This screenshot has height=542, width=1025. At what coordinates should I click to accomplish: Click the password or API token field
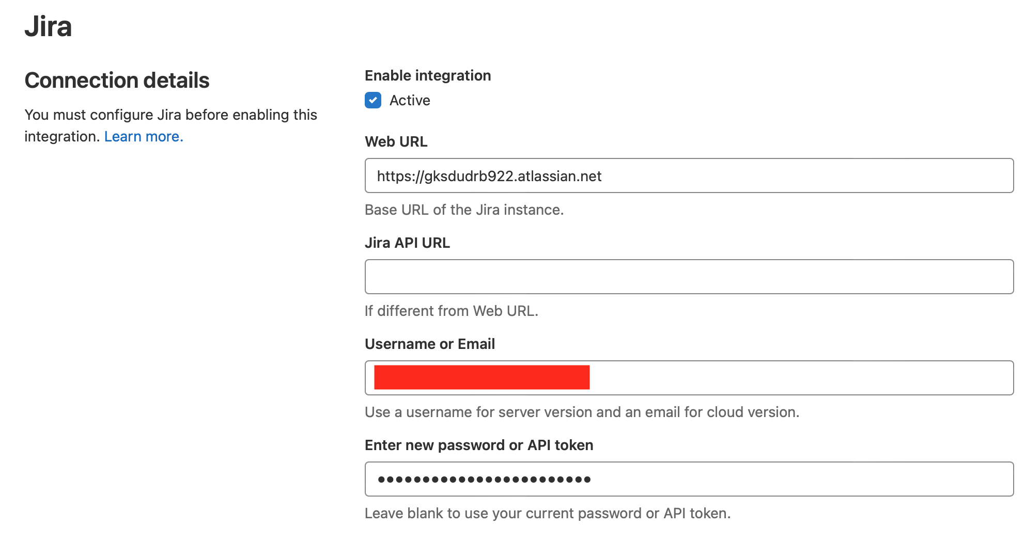pos(689,479)
